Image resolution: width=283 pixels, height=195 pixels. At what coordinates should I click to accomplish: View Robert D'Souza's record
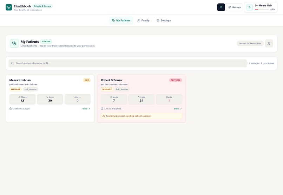178,109
